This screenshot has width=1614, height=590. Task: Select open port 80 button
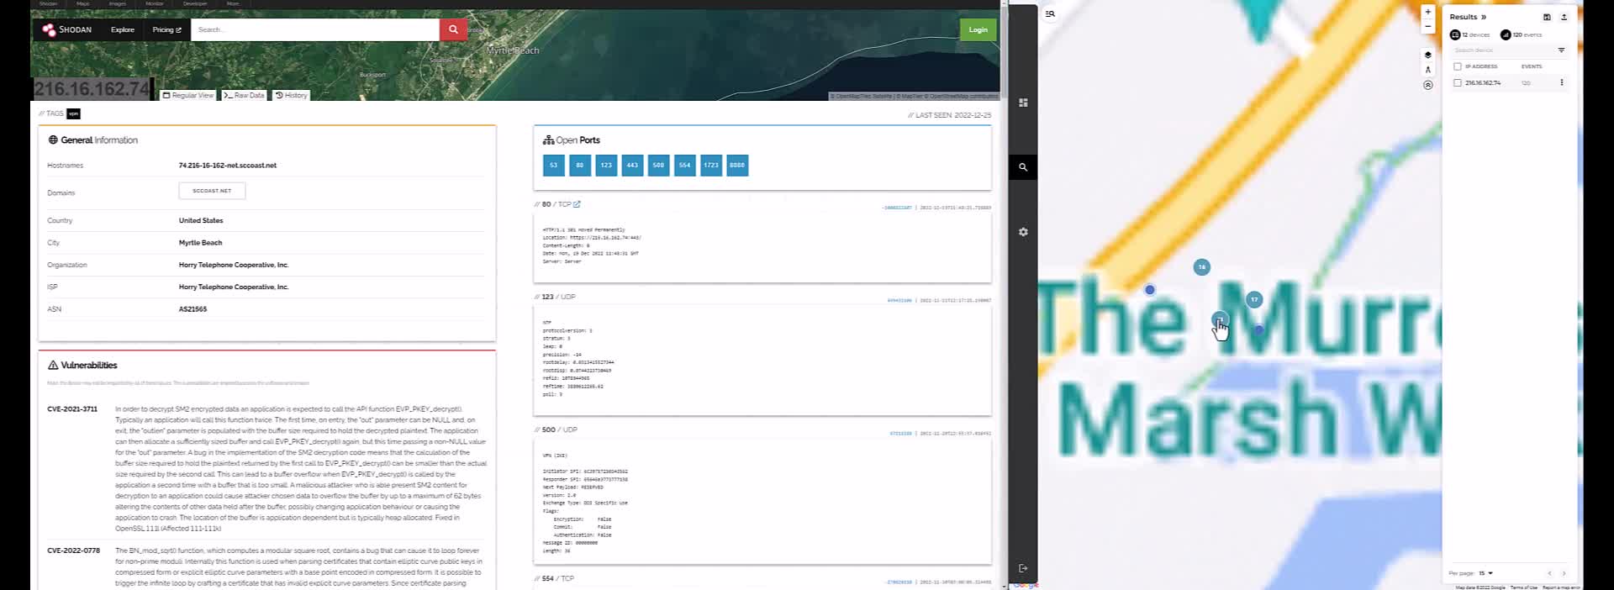[579, 165]
